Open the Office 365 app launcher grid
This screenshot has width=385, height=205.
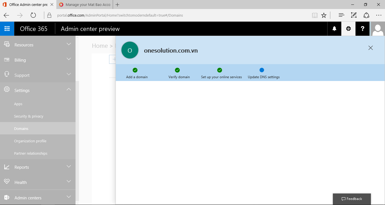[x=7, y=29]
